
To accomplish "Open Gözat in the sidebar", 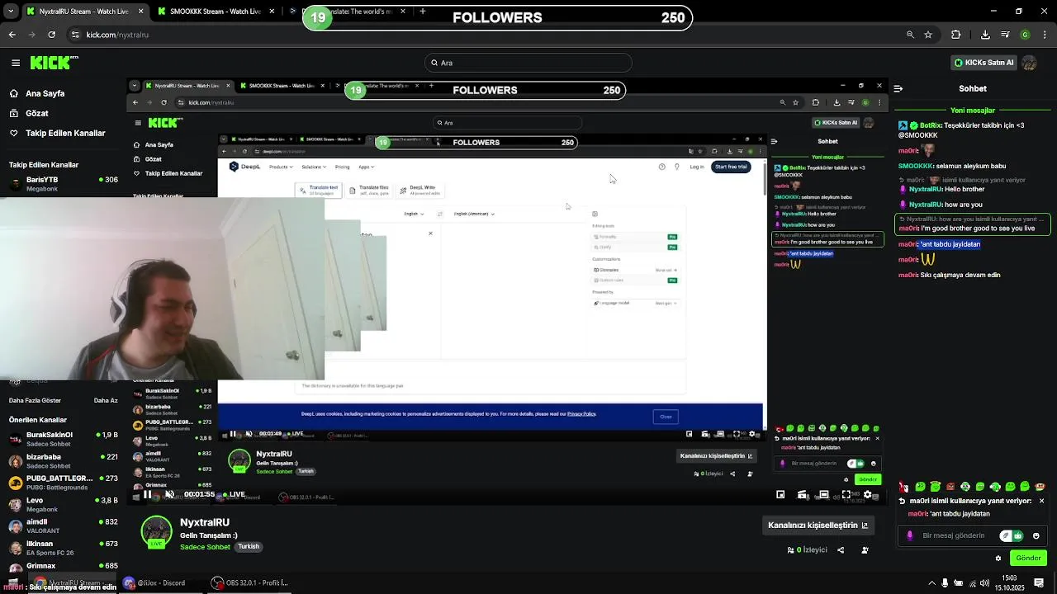I will [x=29, y=113].
